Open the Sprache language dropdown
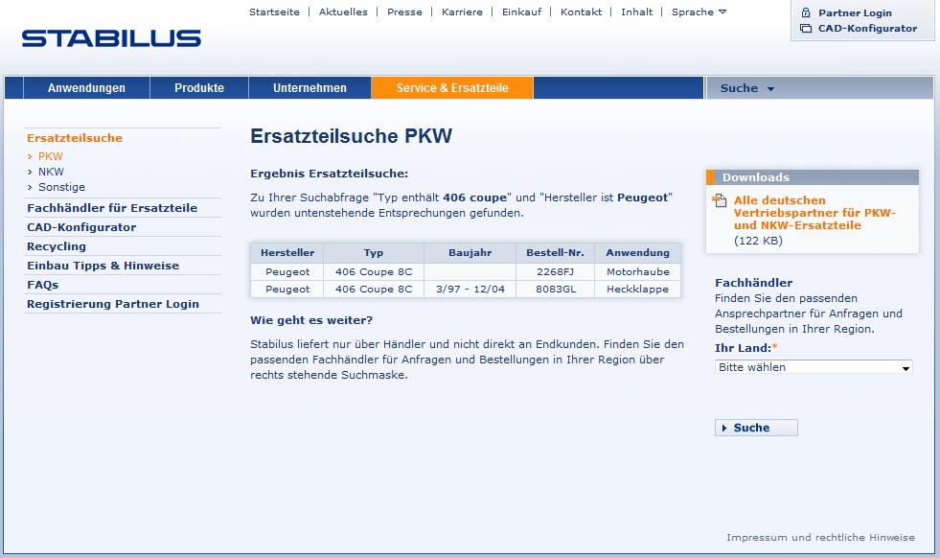 click(699, 12)
